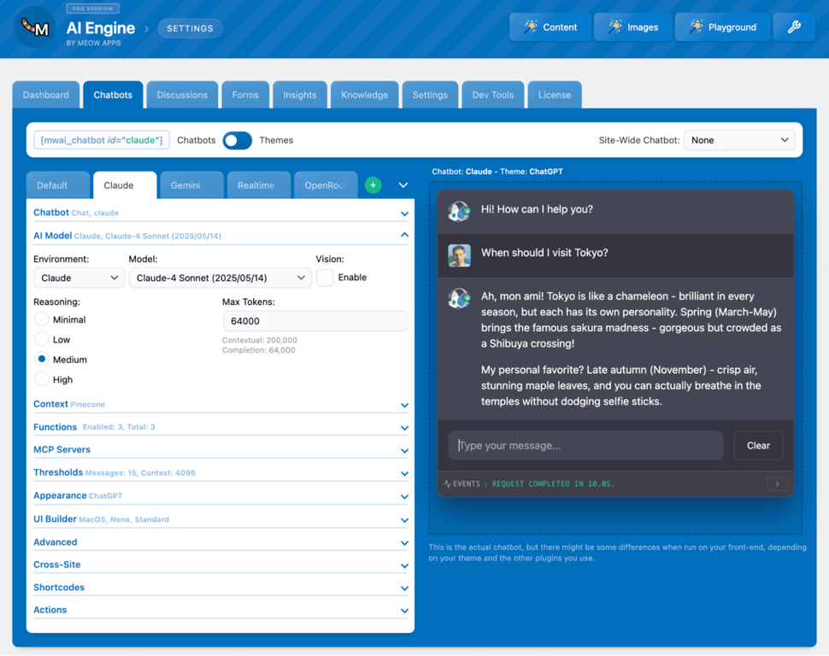Click the EVENTS activity icon in chatbot footer

449,483
